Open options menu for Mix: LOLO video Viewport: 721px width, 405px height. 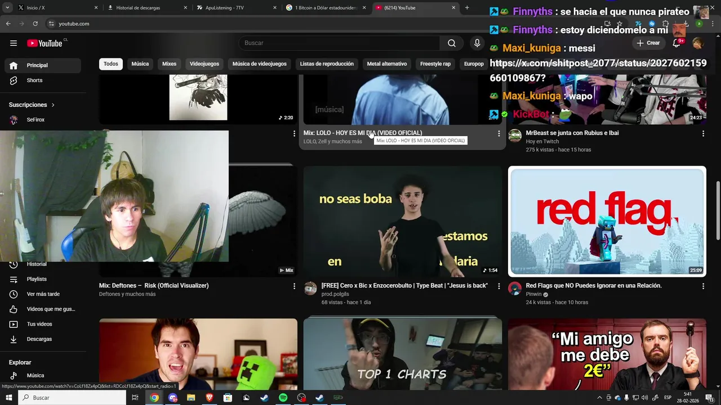(499, 133)
